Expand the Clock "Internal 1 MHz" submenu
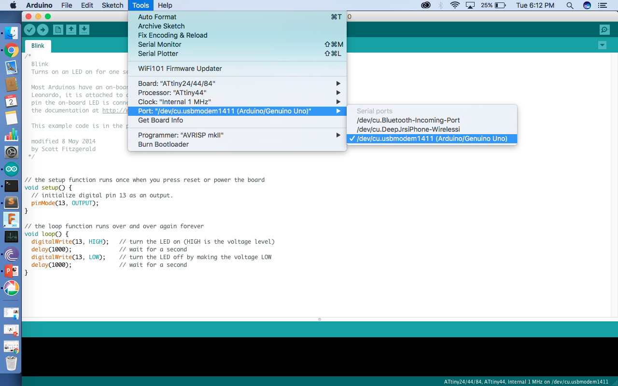The width and height of the screenshot is (618, 386). [237, 102]
